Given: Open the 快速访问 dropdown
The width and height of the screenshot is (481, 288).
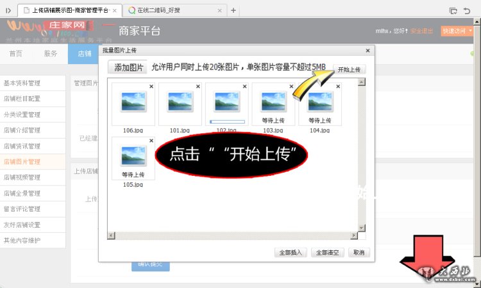Looking at the screenshot, I should 459,31.
